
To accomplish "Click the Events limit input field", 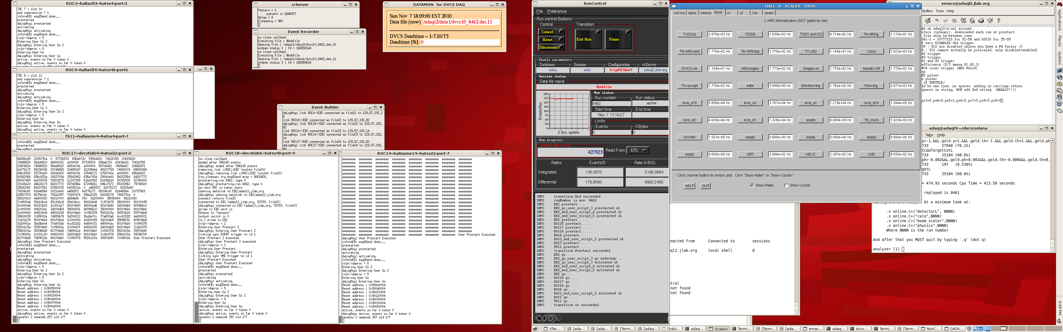I will [612, 133].
